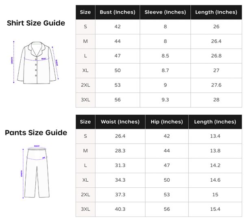Click the shirt table Size header

click(x=85, y=12)
